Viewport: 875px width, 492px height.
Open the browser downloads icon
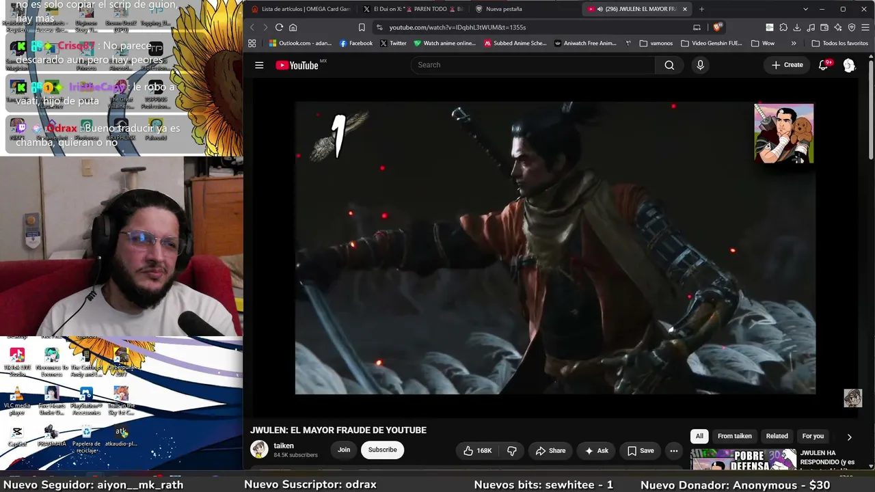point(797,27)
